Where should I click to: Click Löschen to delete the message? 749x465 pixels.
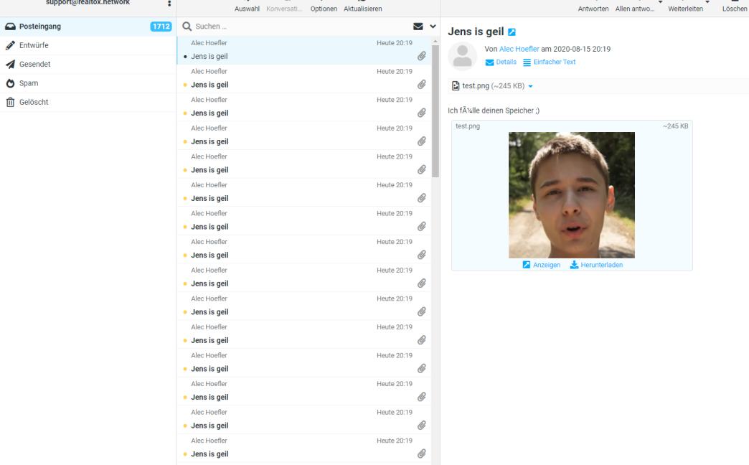(x=735, y=9)
